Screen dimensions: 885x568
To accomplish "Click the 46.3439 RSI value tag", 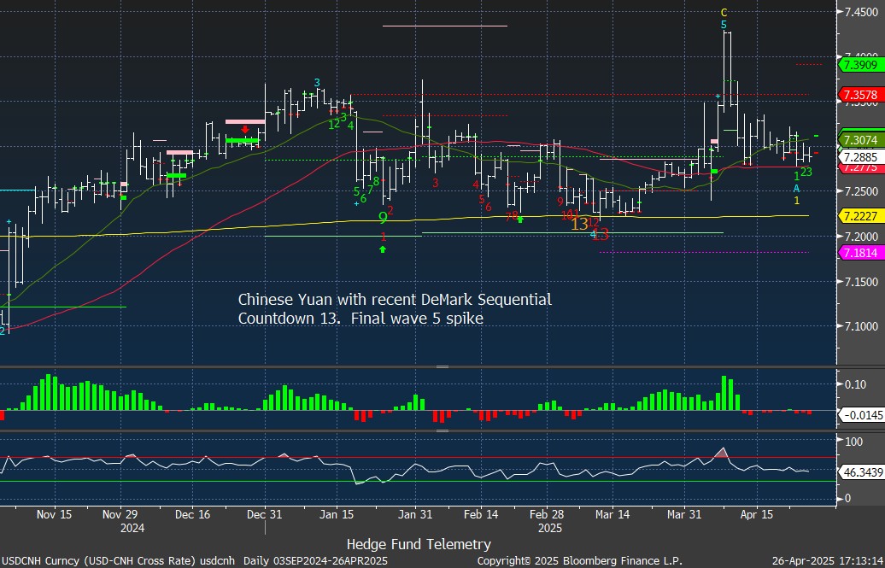I will (863, 471).
